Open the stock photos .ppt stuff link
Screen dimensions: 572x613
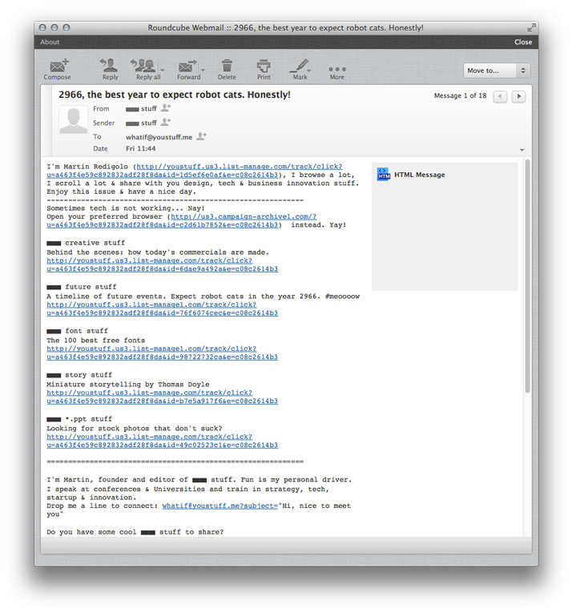click(x=163, y=441)
